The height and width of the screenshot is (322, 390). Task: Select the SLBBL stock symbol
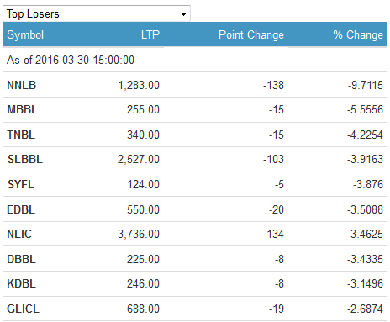point(25,159)
